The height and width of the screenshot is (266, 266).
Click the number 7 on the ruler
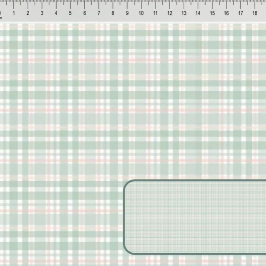99,13
